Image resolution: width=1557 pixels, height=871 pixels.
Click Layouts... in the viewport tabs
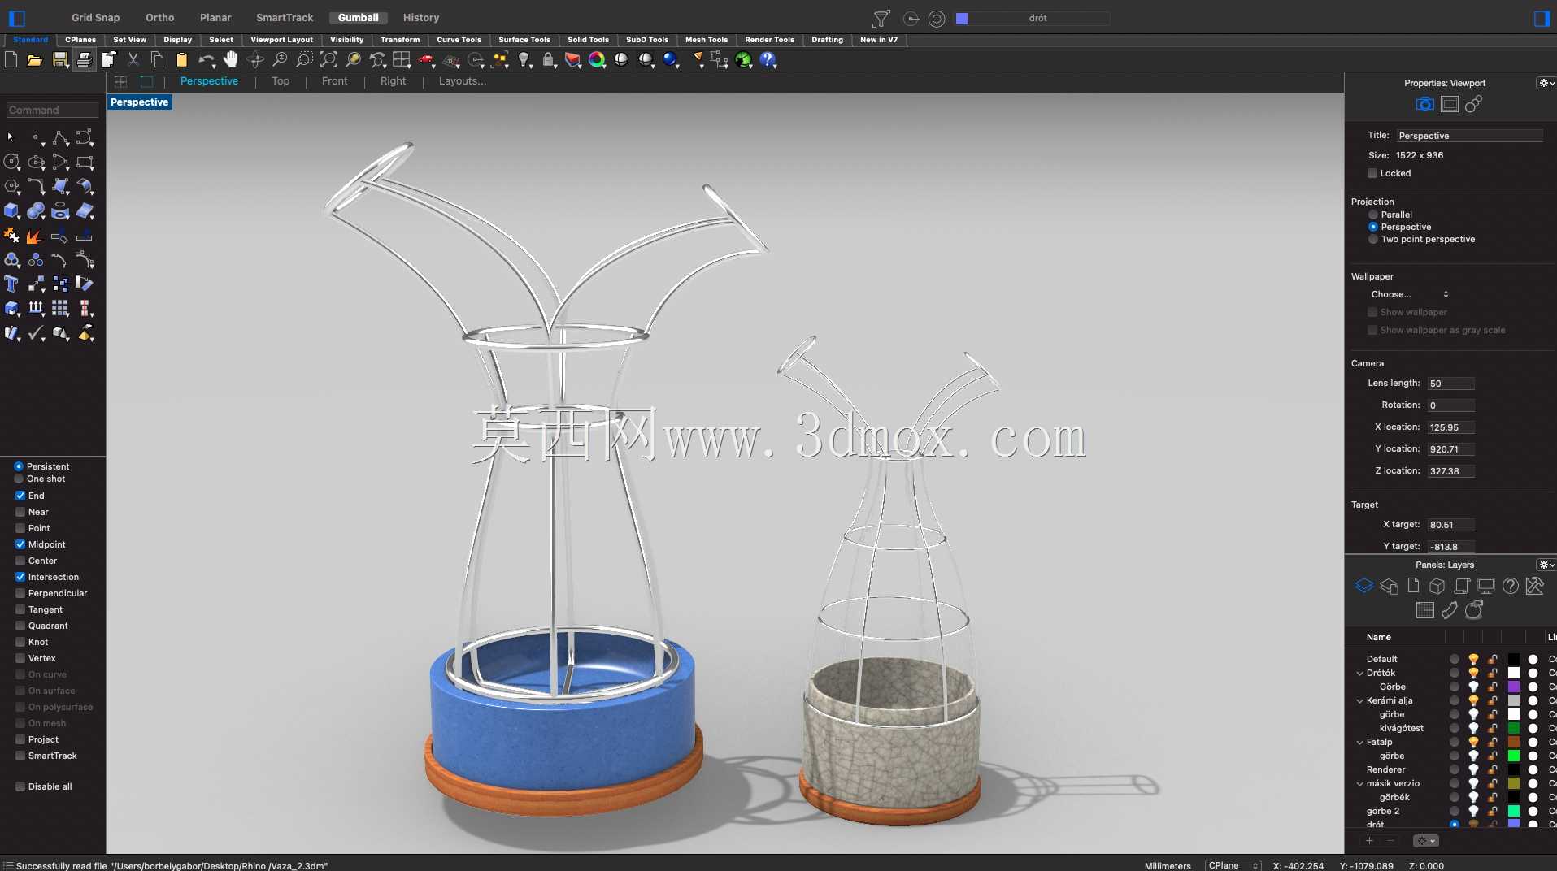[x=463, y=81]
